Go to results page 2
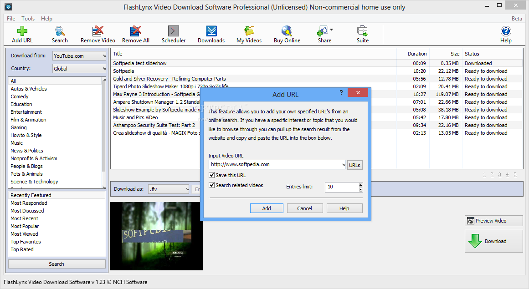Image resolution: width=529 pixels, height=289 pixels. [492, 174]
